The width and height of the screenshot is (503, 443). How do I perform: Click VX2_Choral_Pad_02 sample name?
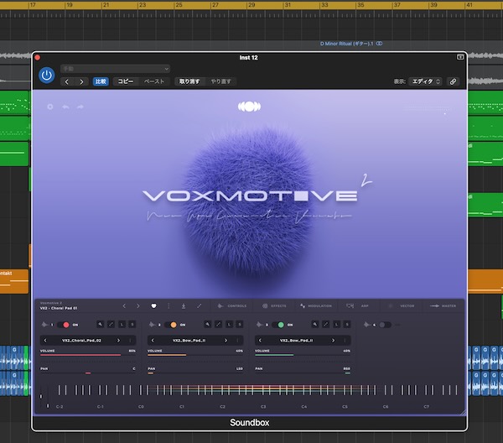tap(81, 341)
